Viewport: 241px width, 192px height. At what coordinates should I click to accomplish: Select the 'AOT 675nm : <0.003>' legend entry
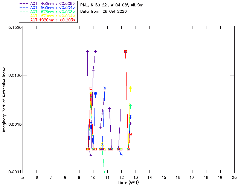tap(47, 12)
